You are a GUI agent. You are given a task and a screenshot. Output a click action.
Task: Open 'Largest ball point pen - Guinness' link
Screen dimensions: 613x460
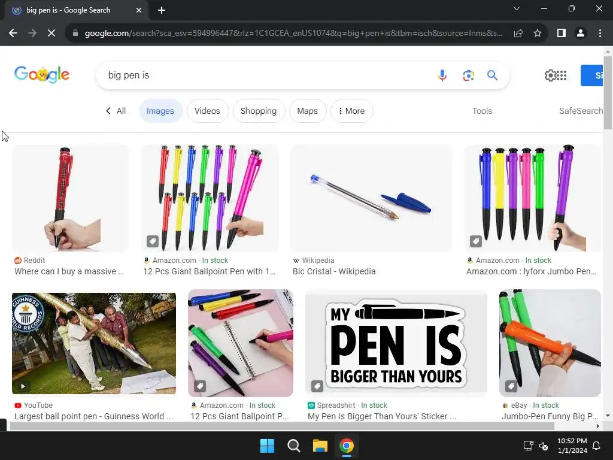[94, 416]
